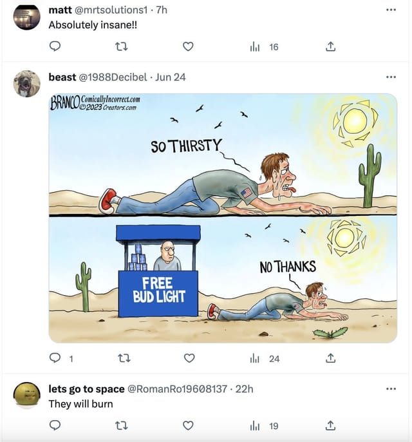The height and width of the screenshot is (442, 412).
Task: Open beast's profile name link
Action: point(62,77)
